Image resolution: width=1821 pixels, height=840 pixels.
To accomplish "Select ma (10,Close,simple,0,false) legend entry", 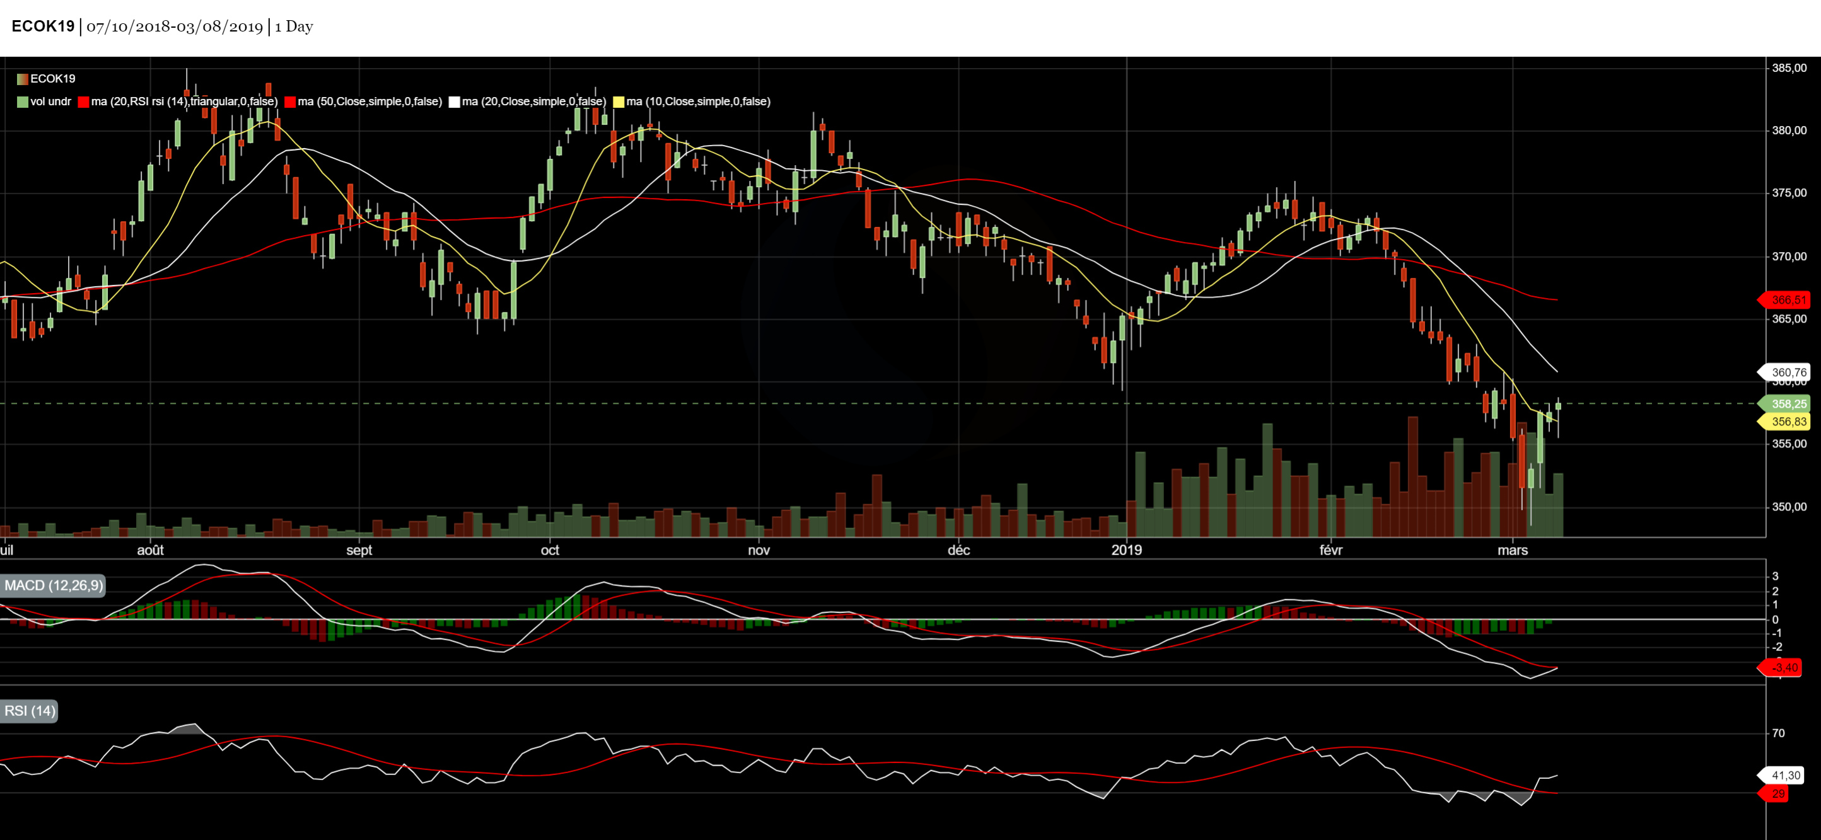I will tap(699, 101).
